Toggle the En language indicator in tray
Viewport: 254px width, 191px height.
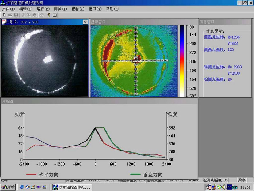(230, 187)
